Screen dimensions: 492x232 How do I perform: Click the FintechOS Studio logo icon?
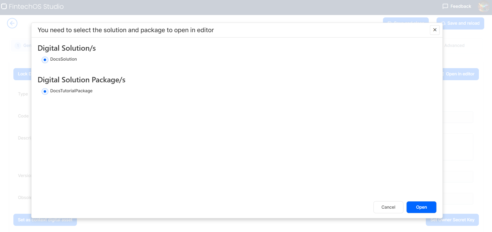pos(4,6)
